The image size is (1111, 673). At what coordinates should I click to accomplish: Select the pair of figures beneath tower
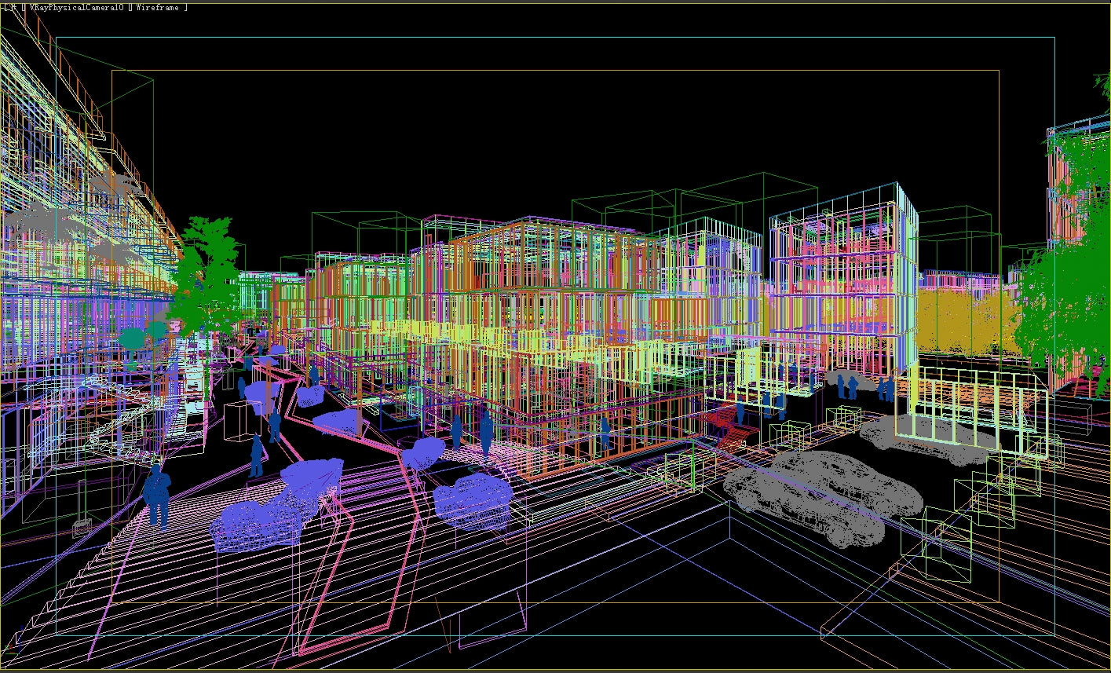coord(846,386)
